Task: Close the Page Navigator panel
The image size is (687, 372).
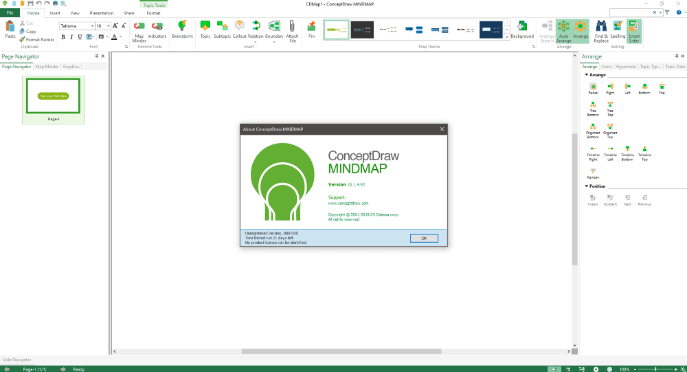Action: [103, 56]
